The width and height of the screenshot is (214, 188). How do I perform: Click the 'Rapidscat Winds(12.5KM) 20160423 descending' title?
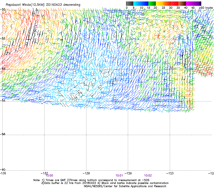[43, 5]
